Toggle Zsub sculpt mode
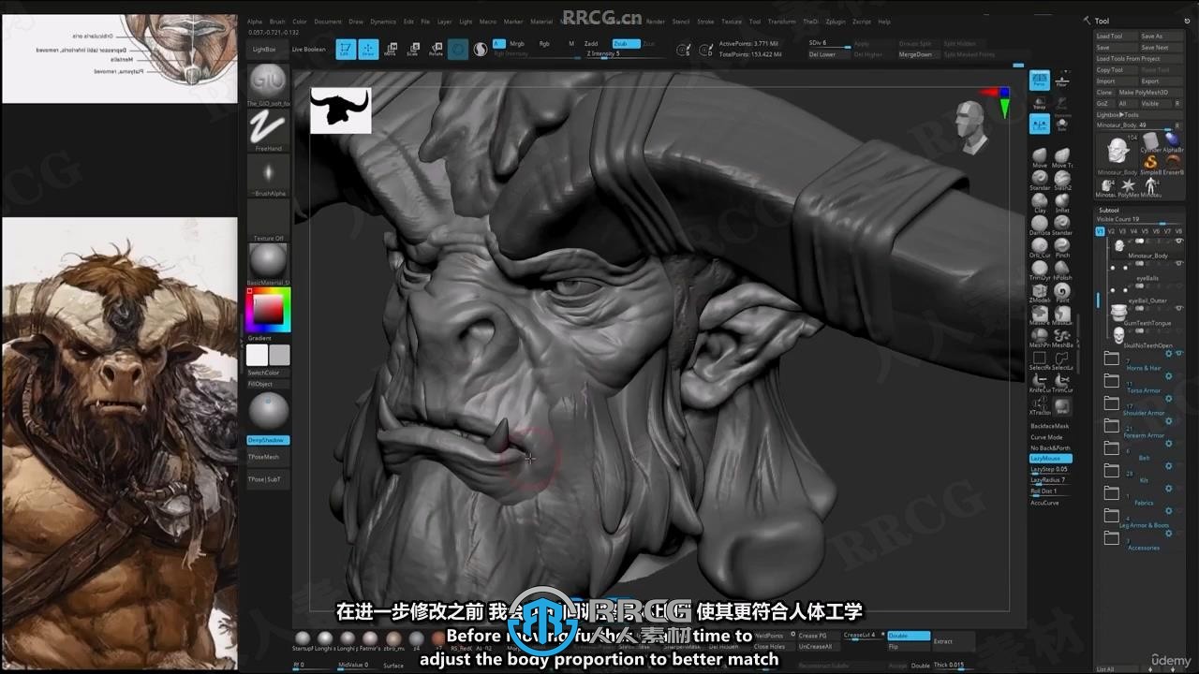This screenshot has height=674, width=1199. tap(626, 43)
